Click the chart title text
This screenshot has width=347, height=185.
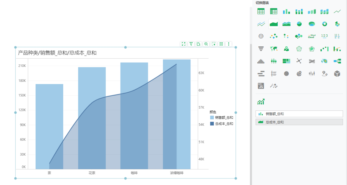click(x=57, y=53)
